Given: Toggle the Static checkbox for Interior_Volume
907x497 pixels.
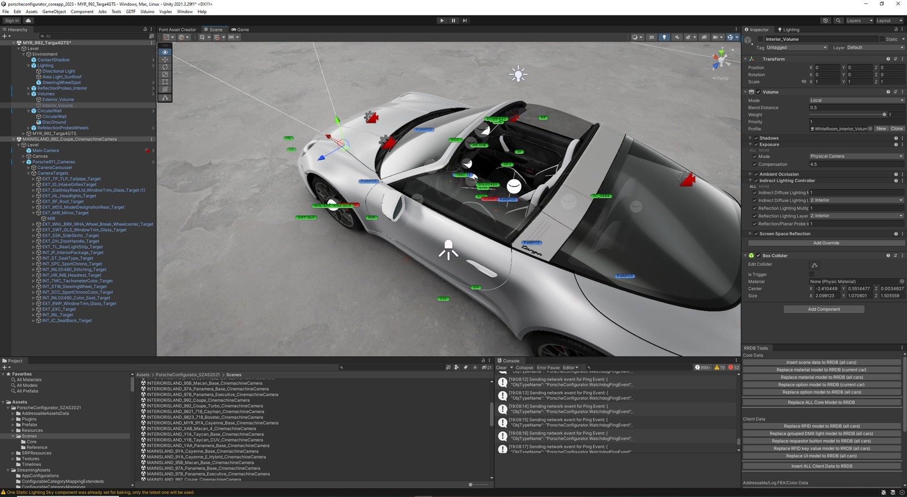Looking at the screenshot, I should pos(882,39).
